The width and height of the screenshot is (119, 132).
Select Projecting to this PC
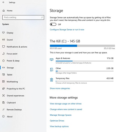point(16,89)
